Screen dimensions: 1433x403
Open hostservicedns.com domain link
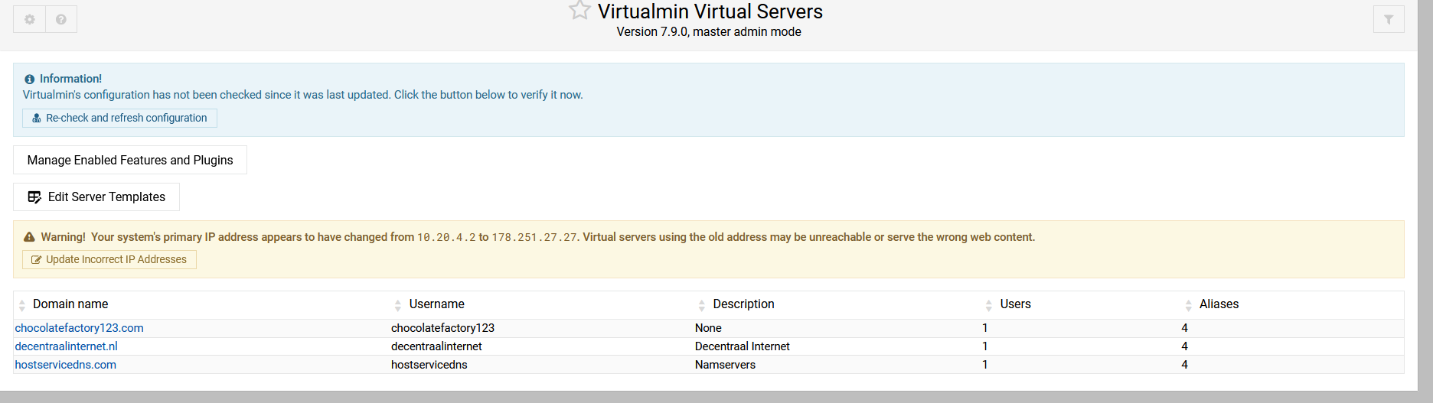(x=66, y=365)
